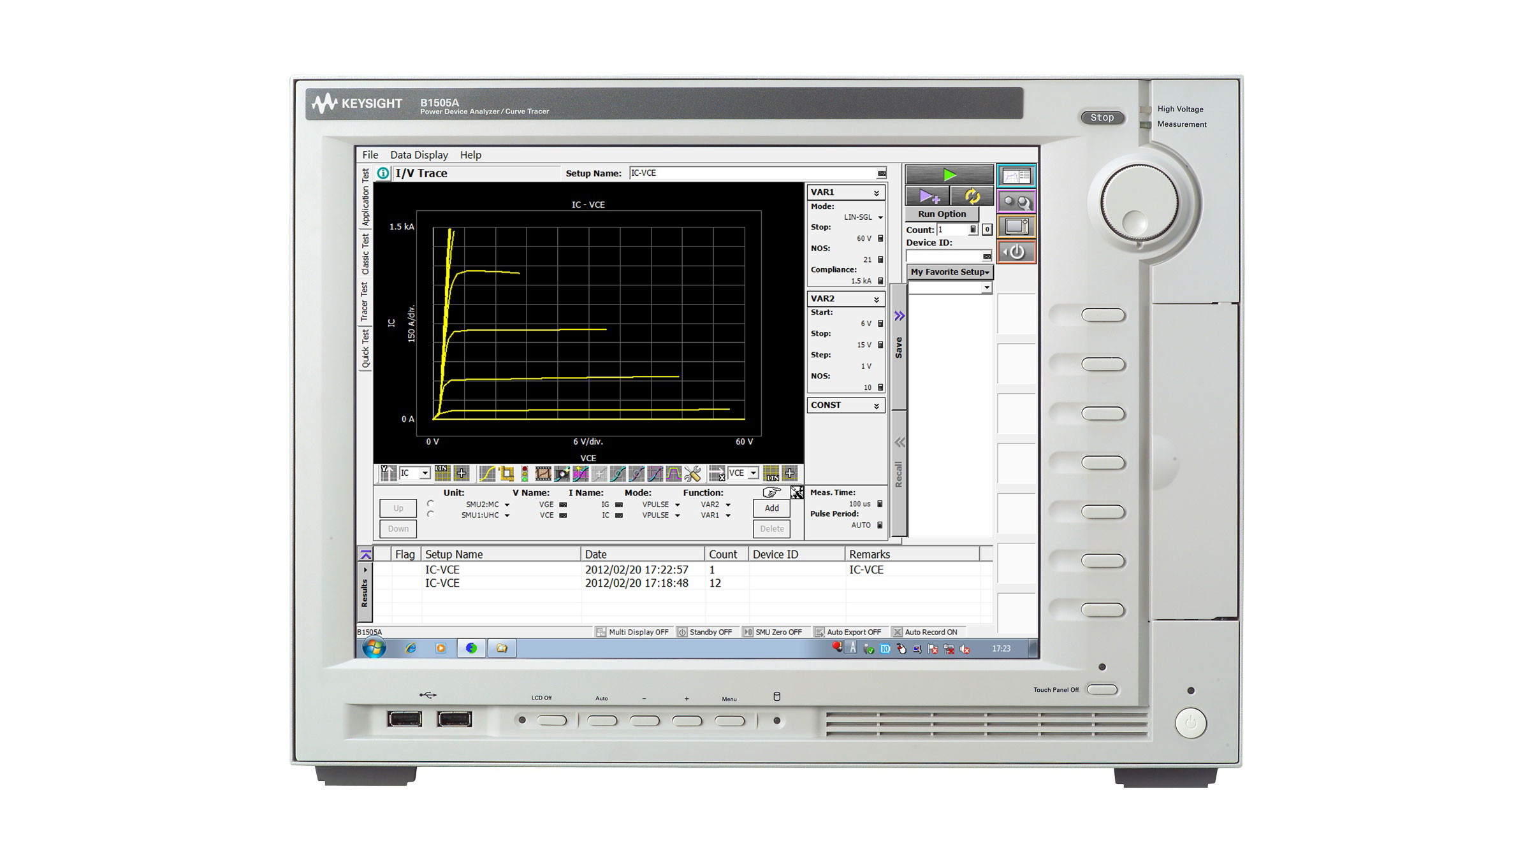The image size is (1530, 860).
Task: Toggle Auto Record ON in status bar
Action: pyautogui.click(x=925, y=632)
